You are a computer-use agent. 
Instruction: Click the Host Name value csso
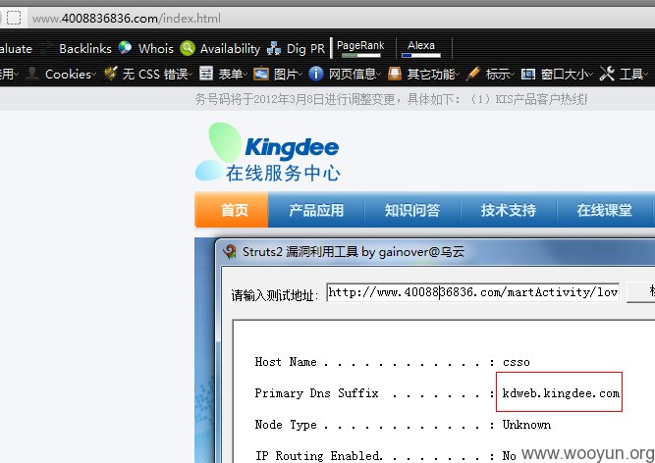tap(516, 362)
